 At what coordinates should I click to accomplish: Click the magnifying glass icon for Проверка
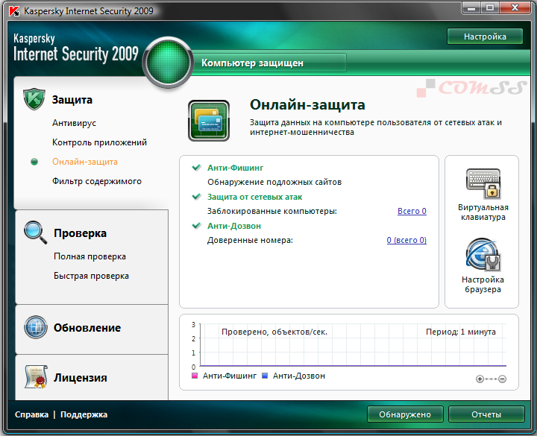36,233
